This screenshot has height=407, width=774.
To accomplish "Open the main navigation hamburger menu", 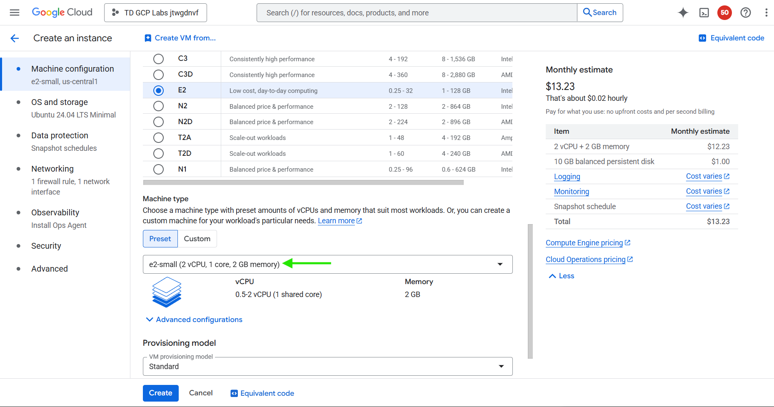I will 15,12.
